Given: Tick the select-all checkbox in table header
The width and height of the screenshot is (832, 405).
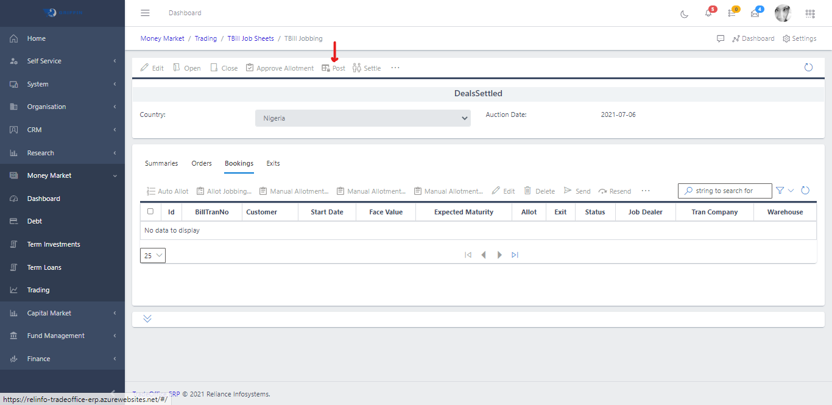Looking at the screenshot, I should 150,212.
